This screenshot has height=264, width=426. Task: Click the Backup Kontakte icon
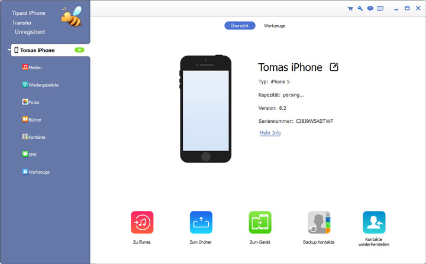click(x=319, y=222)
